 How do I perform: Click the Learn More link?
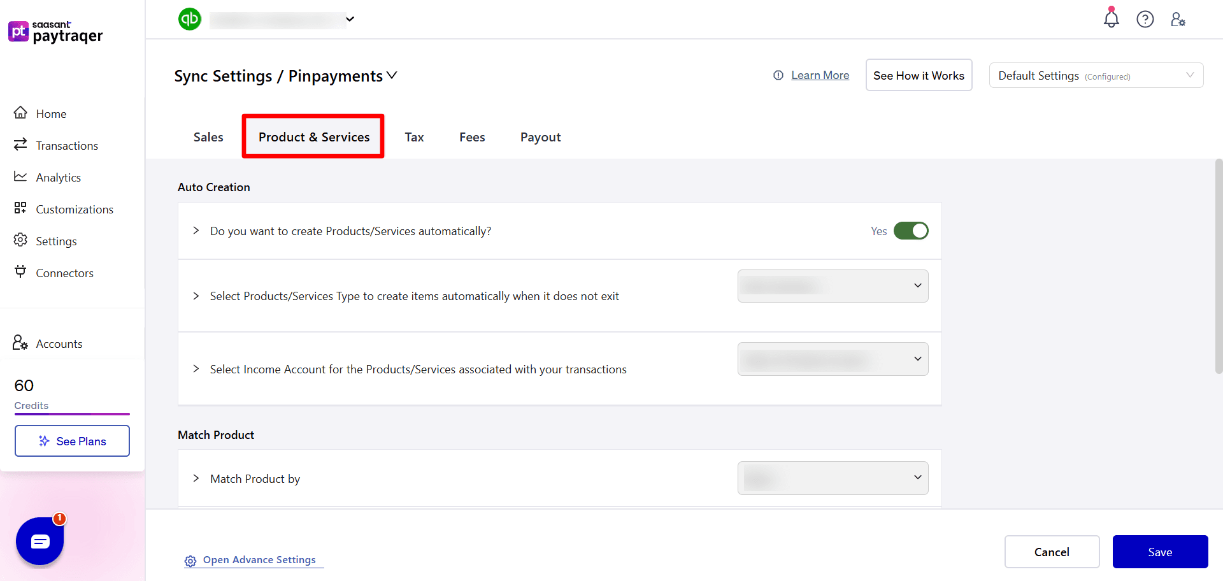[x=820, y=75]
